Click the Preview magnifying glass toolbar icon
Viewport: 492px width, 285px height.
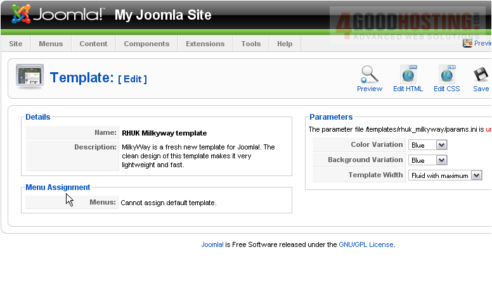pyautogui.click(x=369, y=75)
